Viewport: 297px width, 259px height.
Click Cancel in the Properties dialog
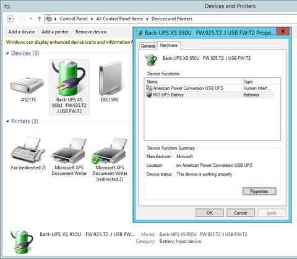coord(241,213)
